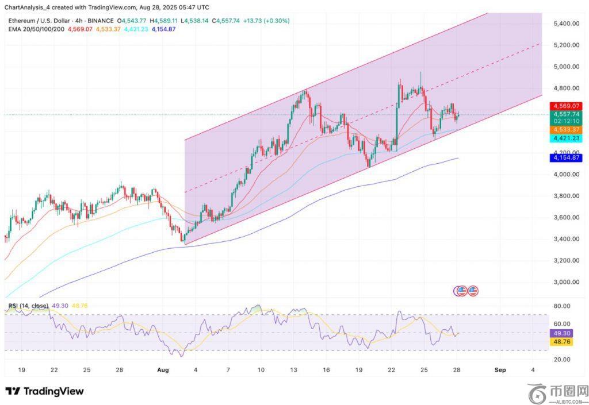The height and width of the screenshot is (405, 589).
Task: Select cyan 4,421.23 label on price axis
Action: [566, 138]
